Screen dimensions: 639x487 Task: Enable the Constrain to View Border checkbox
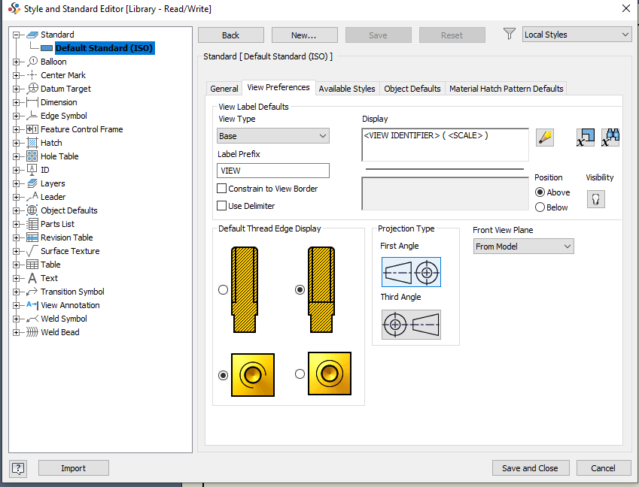coord(221,188)
